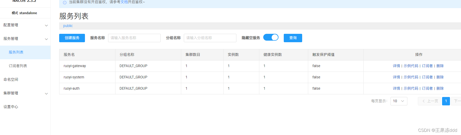Click the false value in the ruoyi-auth row

316,89
